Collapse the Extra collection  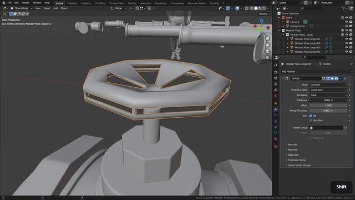[279, 18]
